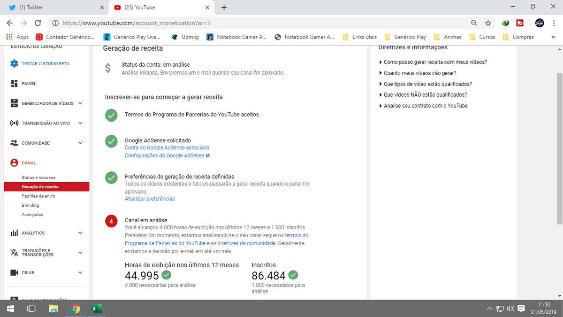Expand the Analytics section
Image resolution: width=563 pixels, height=317 pixels.
80,233
